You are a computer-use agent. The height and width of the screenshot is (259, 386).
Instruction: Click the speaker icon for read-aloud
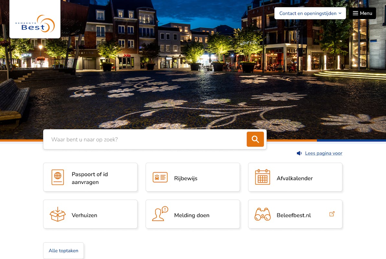point(299,153)
